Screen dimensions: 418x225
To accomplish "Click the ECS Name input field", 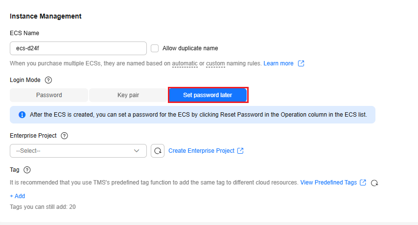I will (78, 48).
